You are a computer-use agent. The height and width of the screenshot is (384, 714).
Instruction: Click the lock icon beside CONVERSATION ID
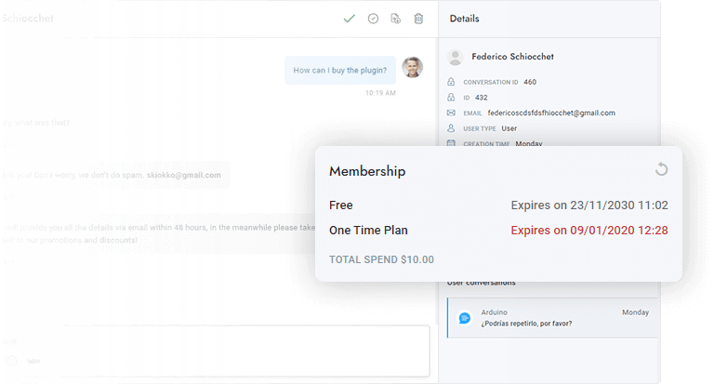pyautogui.click(x=452, y=82)
